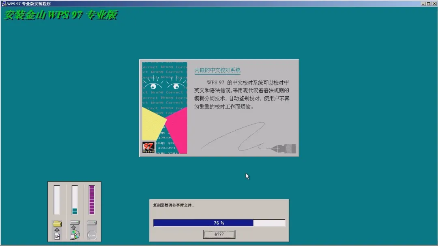Click the teal disk-copy gauge bar
The height and width of the screenshot is (246, 438).
75,200
